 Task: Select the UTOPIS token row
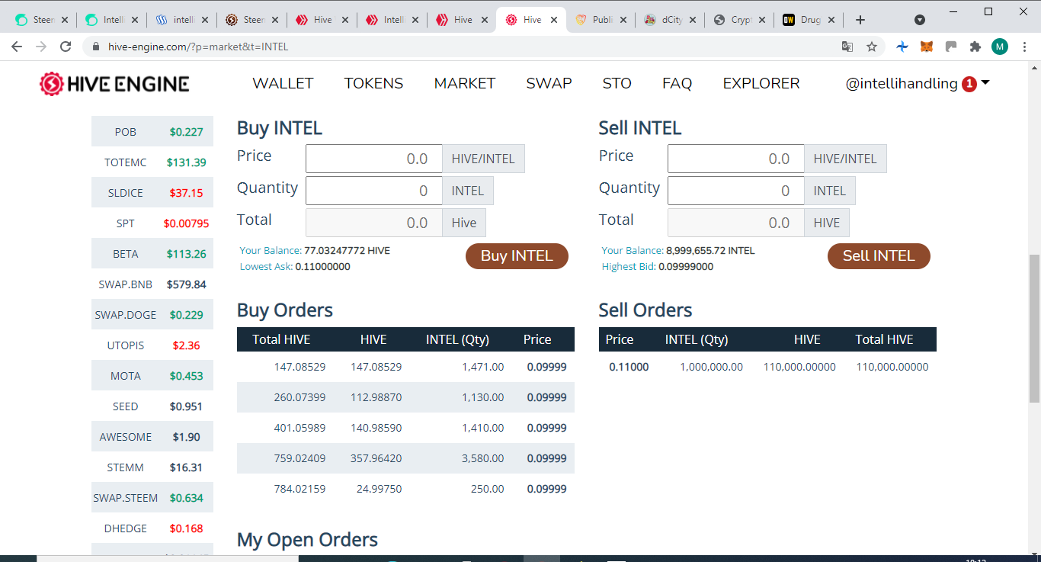coord(152,345)
